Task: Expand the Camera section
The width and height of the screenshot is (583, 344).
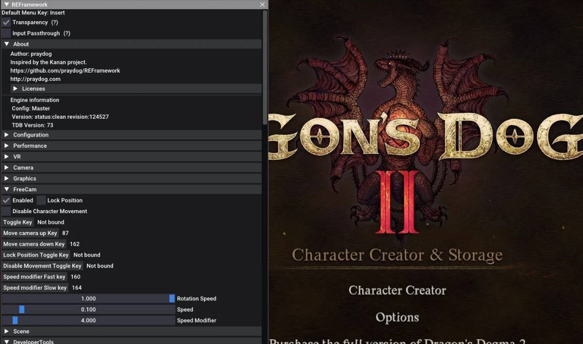Action: [x=132, y=168]
